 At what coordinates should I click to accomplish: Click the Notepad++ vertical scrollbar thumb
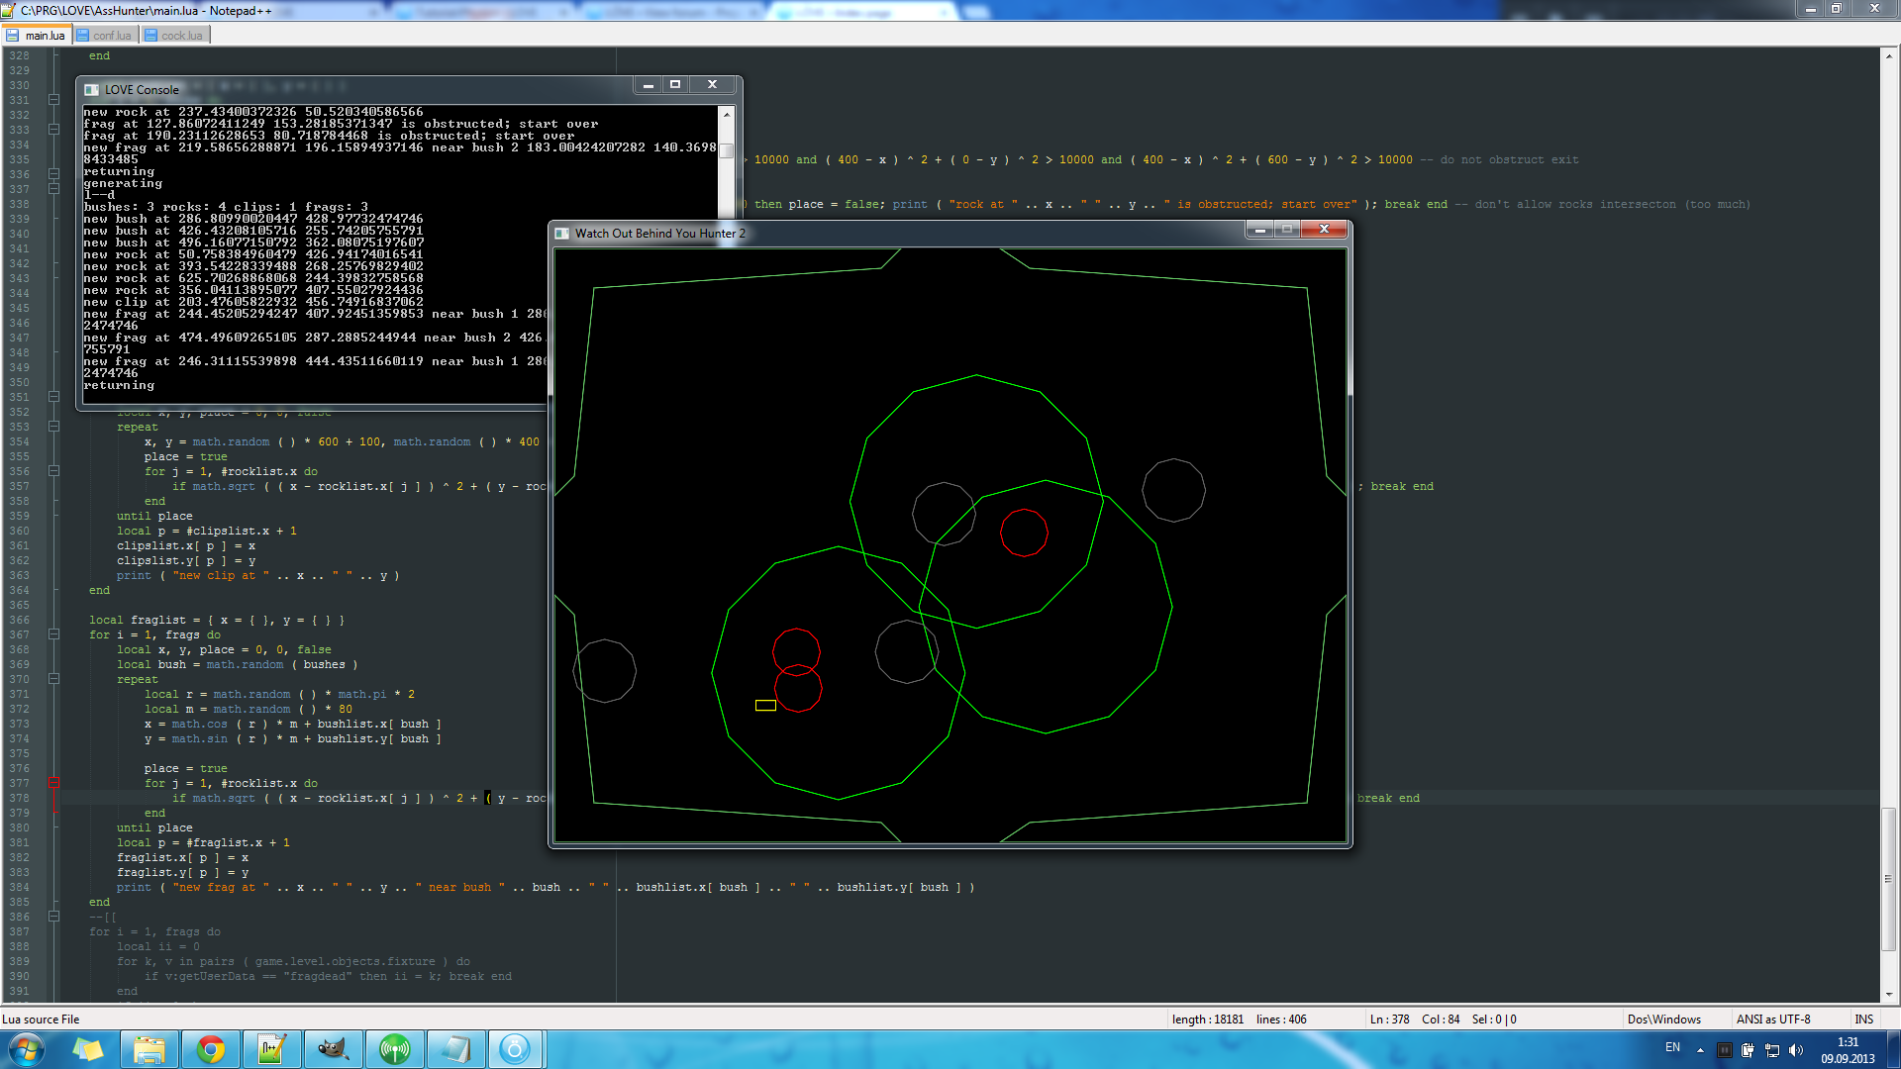(1889, 879)
